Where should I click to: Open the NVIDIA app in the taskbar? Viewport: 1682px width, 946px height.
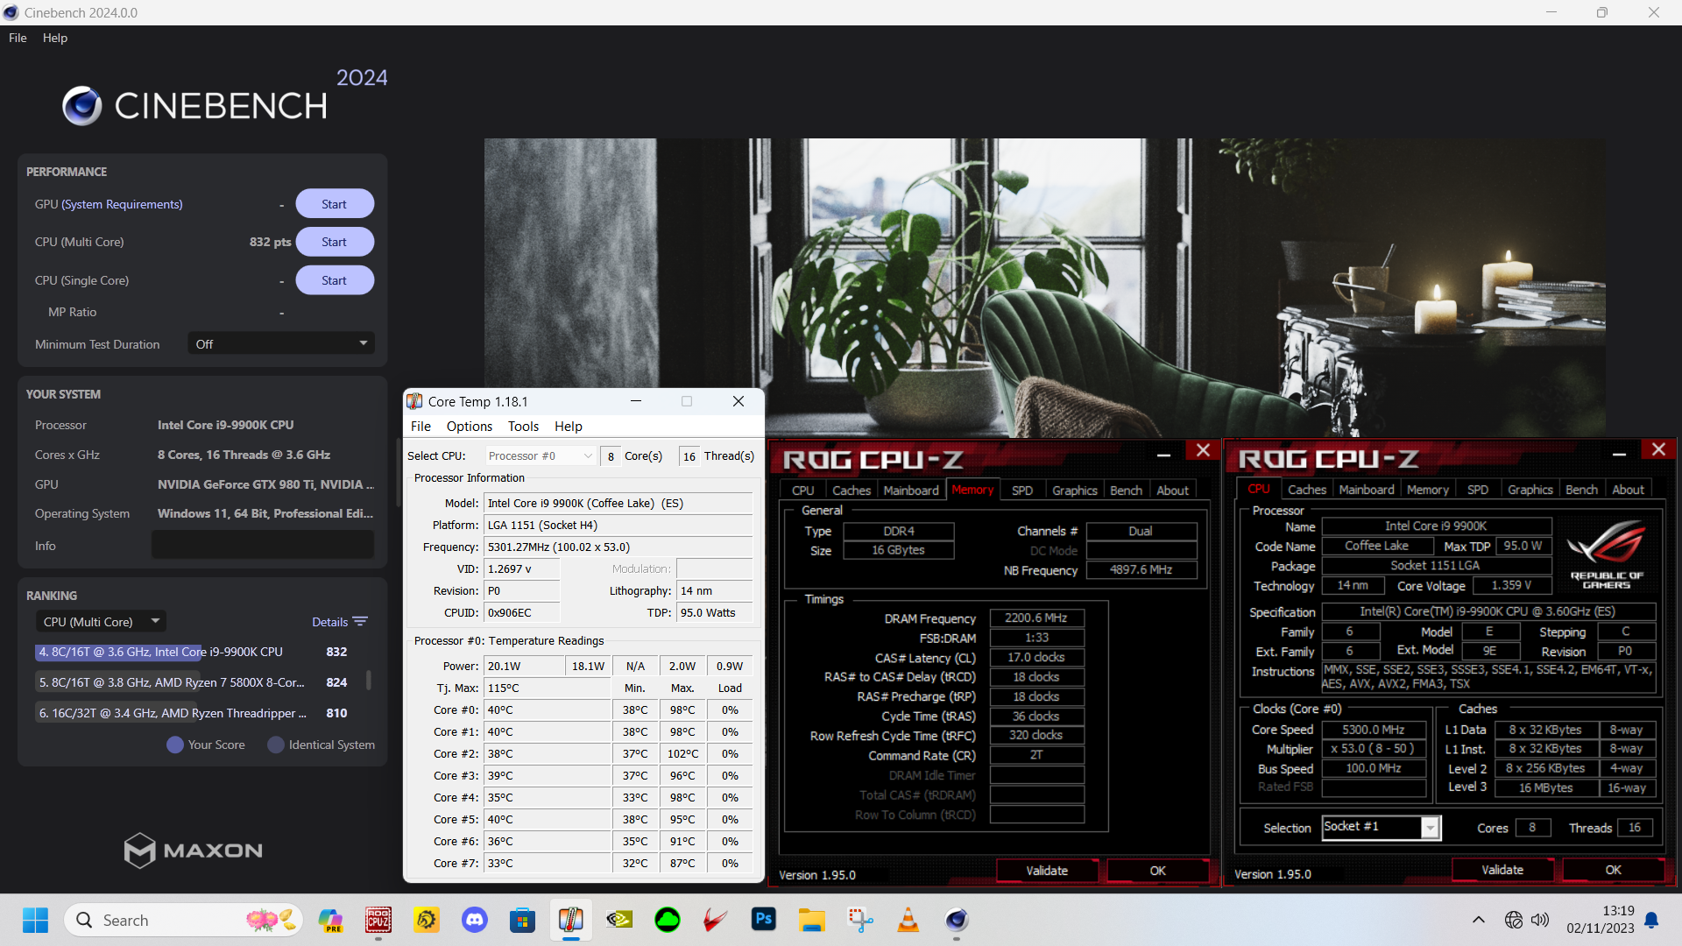coord(619,920)
